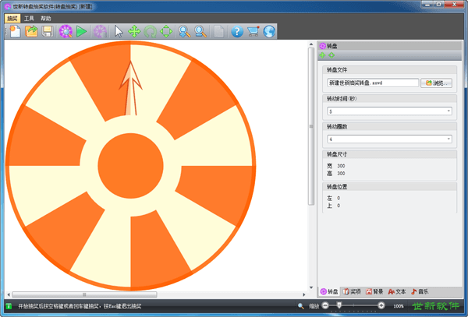Switch to the 奖项 tab
The width and height of the screenshot is (468, 317).
(x=354, y=291)
